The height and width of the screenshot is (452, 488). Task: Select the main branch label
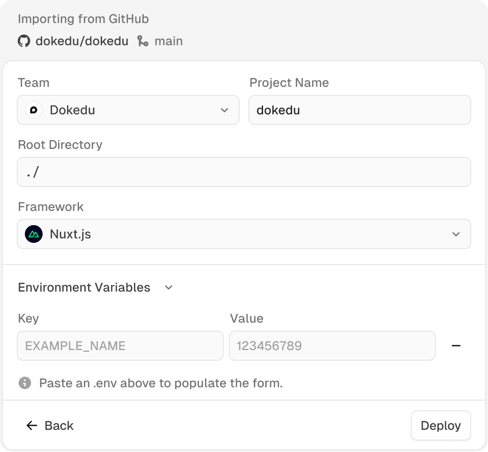click(168, 41)
